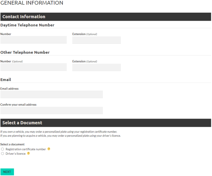
Task: Click the "Confirm your email address" label
Action: [18, 105]
